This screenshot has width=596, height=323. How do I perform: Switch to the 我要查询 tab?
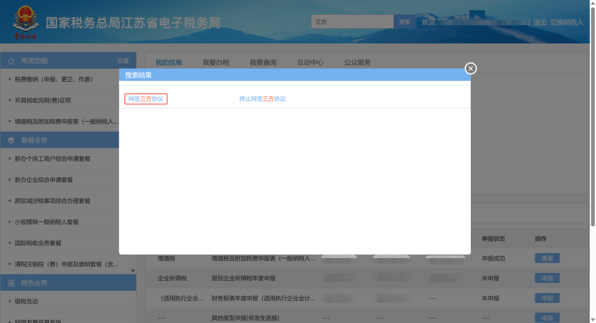263,63
